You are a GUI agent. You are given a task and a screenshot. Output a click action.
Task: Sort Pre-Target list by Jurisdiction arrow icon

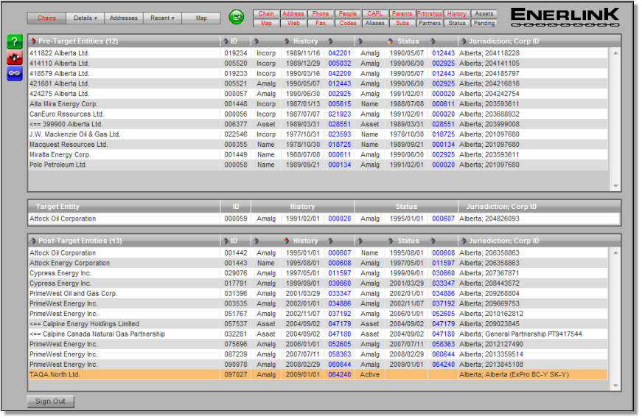[464, 41]
